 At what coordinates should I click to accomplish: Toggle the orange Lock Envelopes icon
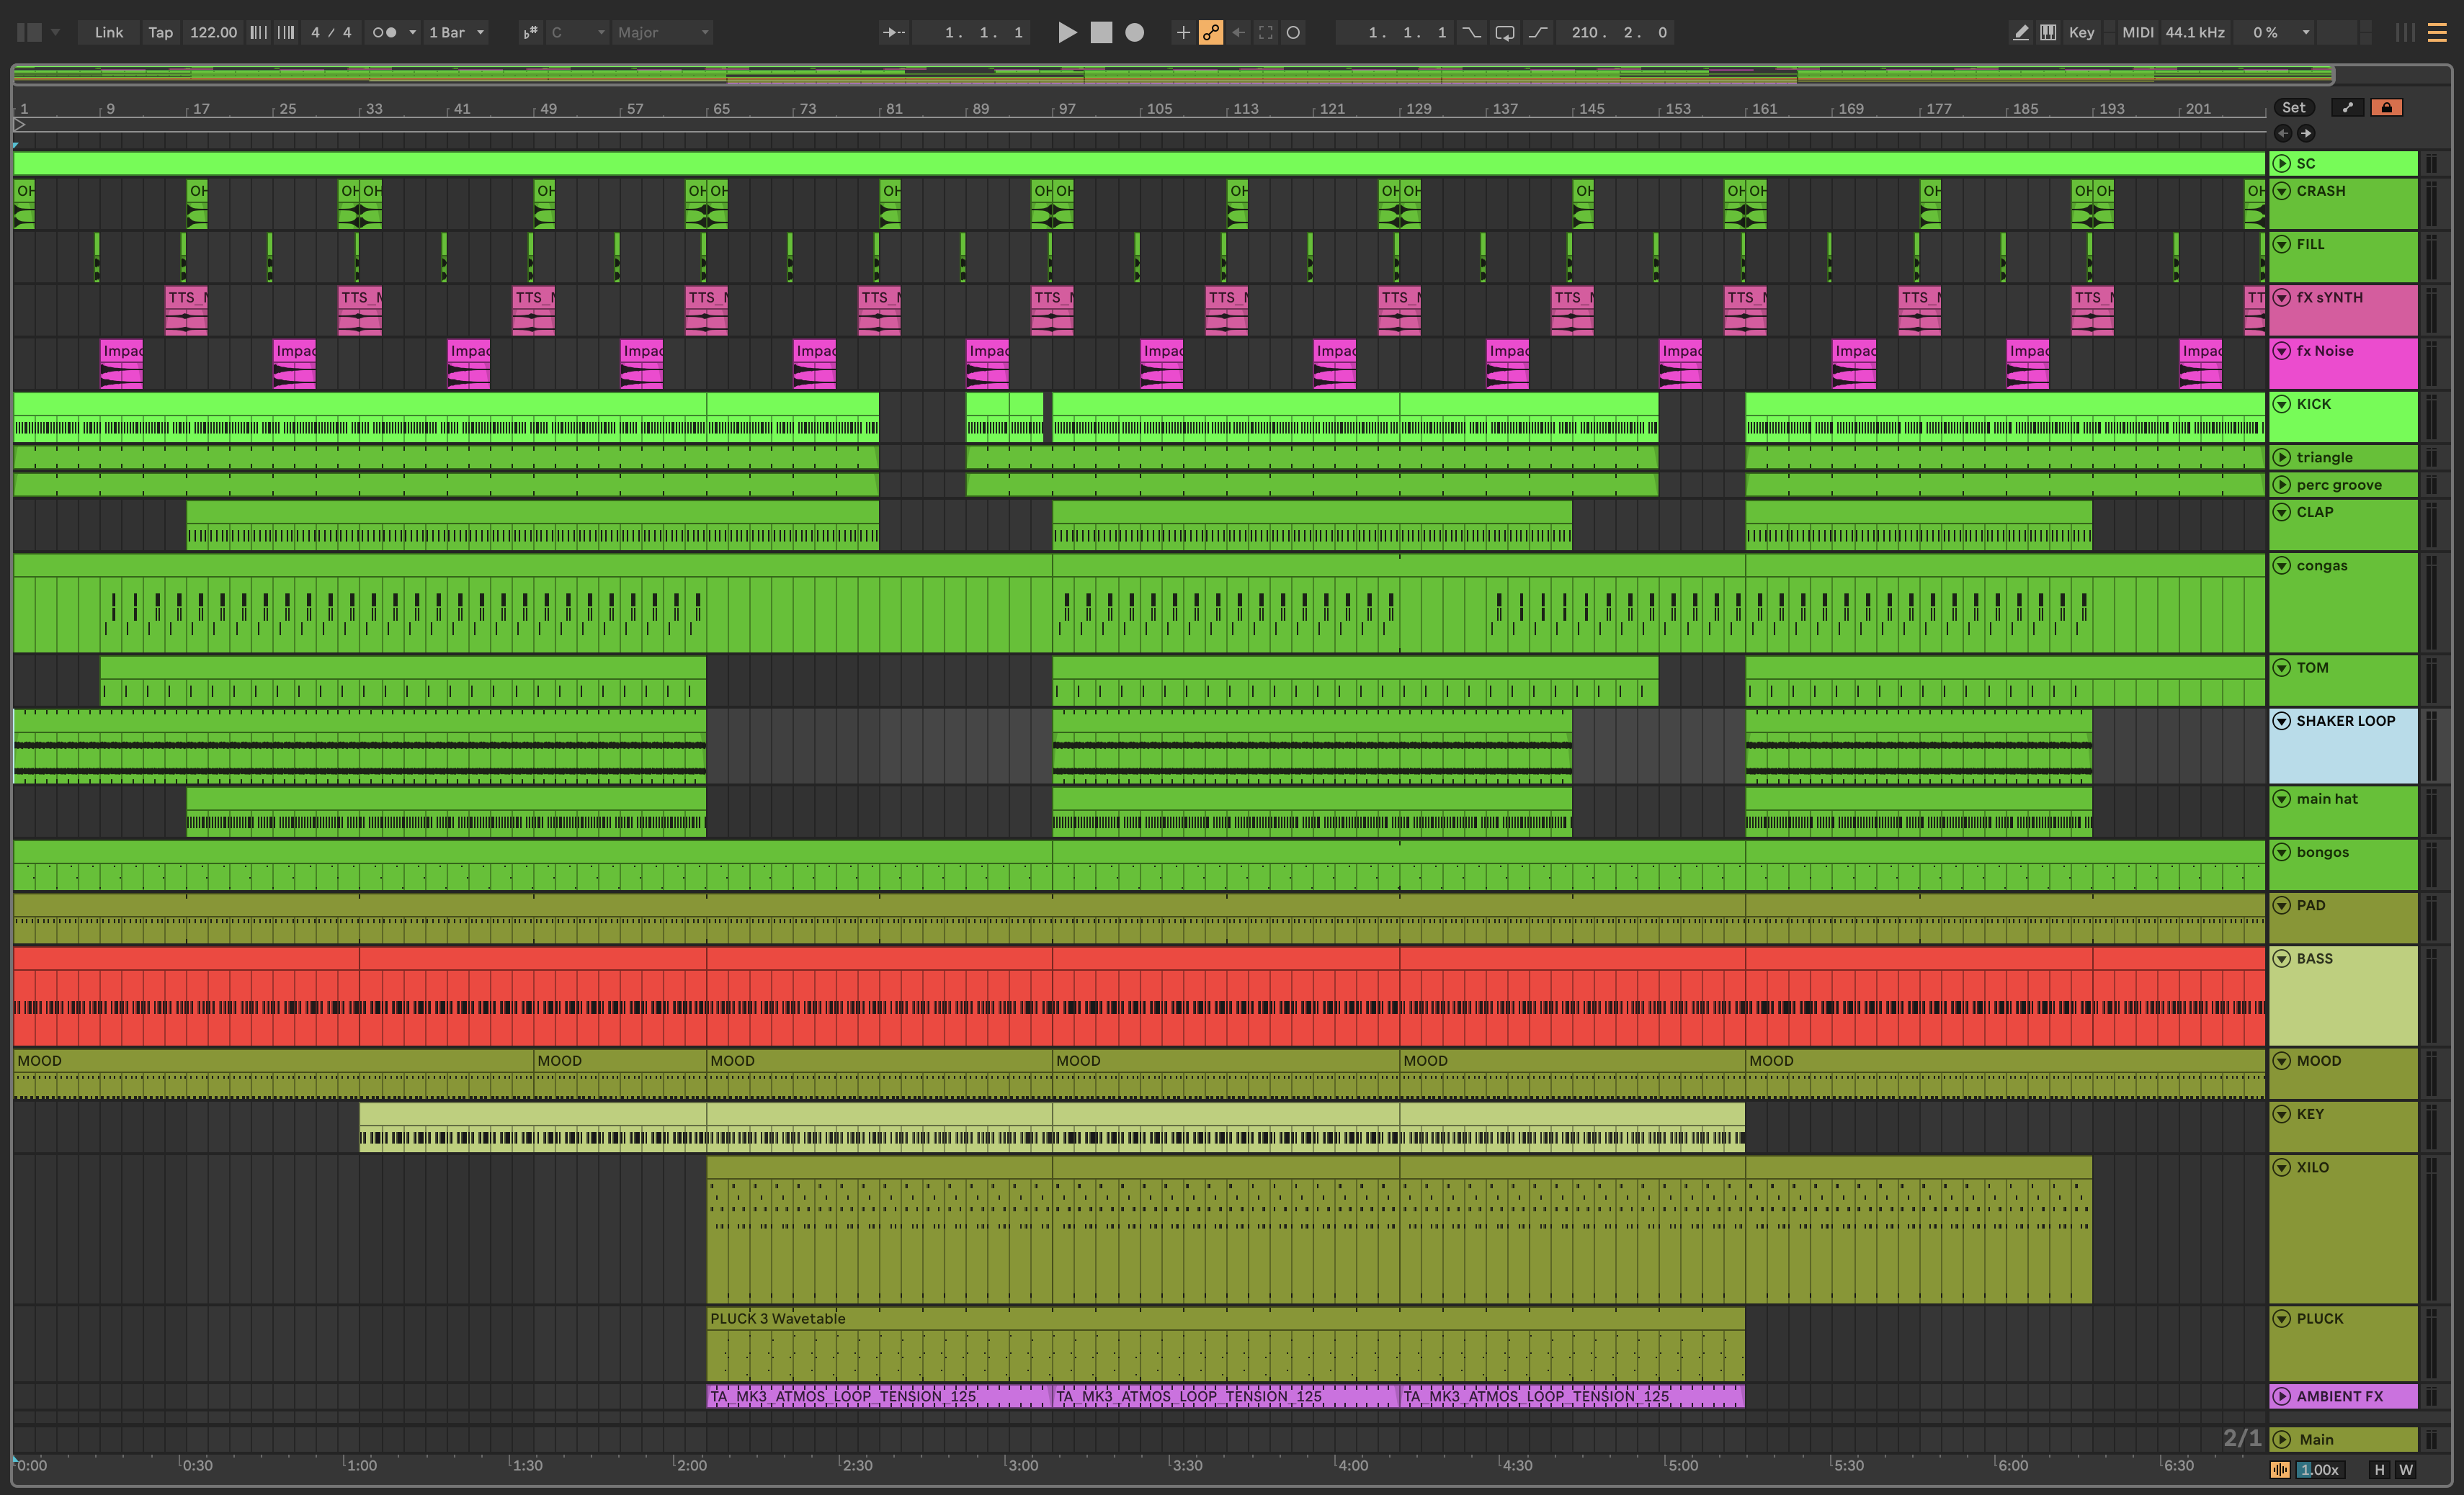[x=2386, y=107]
